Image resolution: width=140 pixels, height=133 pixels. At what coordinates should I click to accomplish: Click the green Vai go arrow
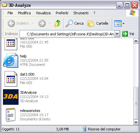tap(125, 34)
